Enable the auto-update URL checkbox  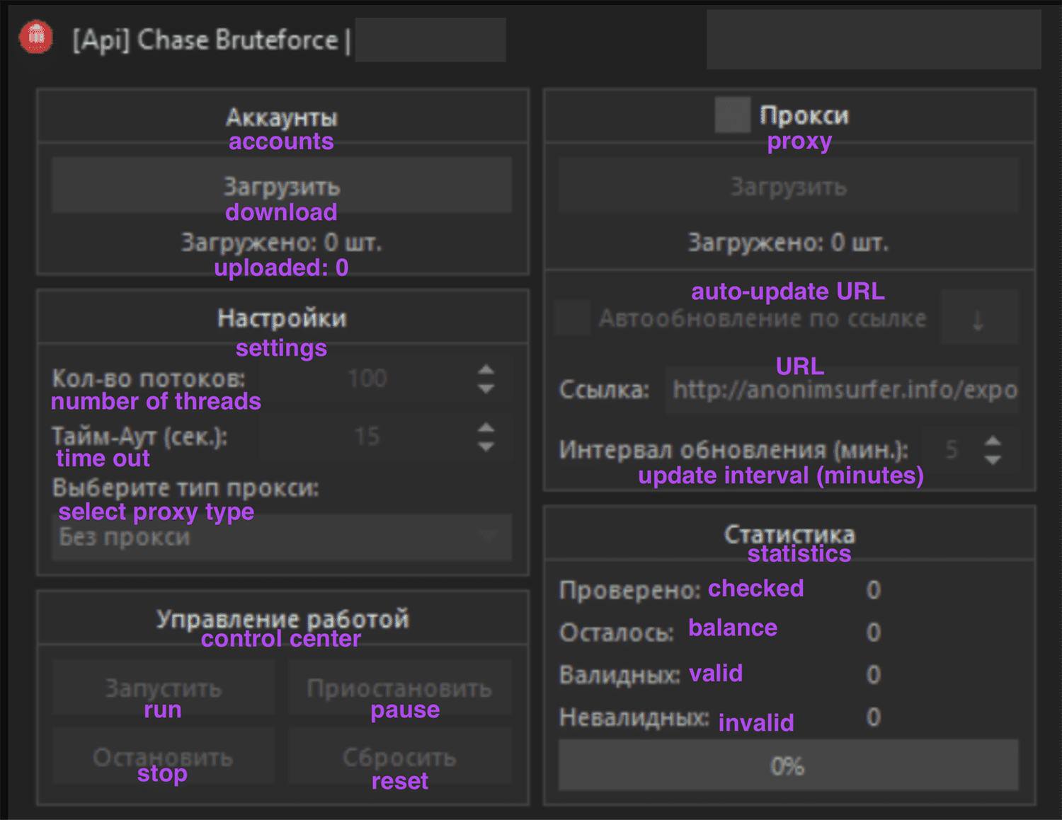(x=572, y=318)
